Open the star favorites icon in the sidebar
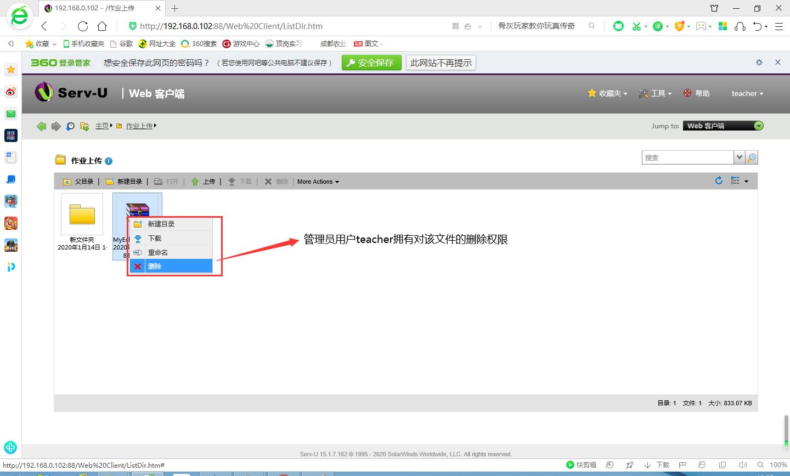The height and width of the screenshot is (476, 790). (11, 70)
